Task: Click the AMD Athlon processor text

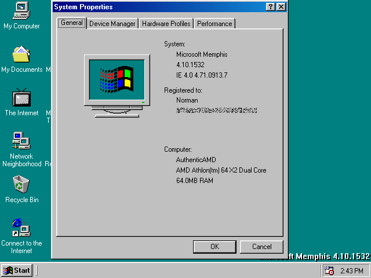Action: tap(221, 170)
